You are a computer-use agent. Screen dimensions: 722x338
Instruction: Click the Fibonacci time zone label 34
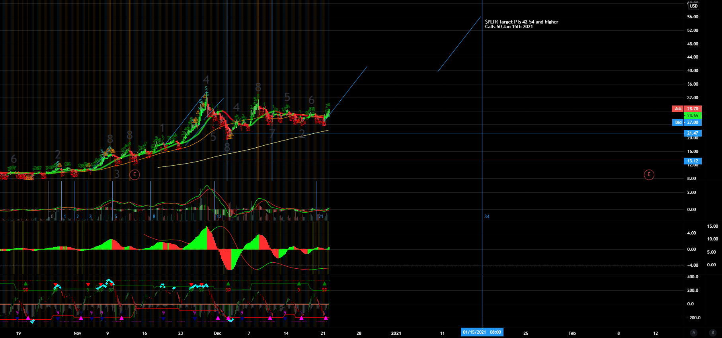(487, 217)
